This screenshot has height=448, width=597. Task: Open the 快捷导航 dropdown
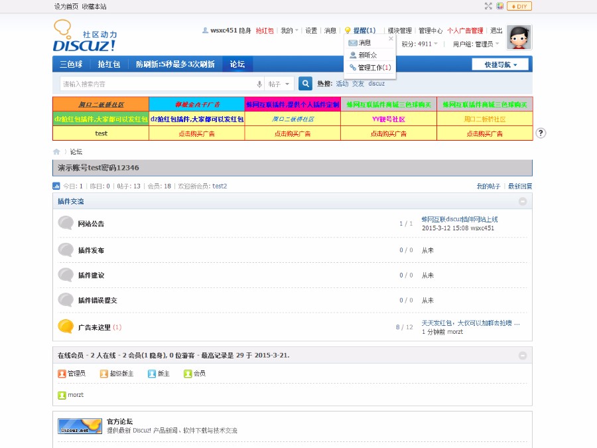[500, 64]
